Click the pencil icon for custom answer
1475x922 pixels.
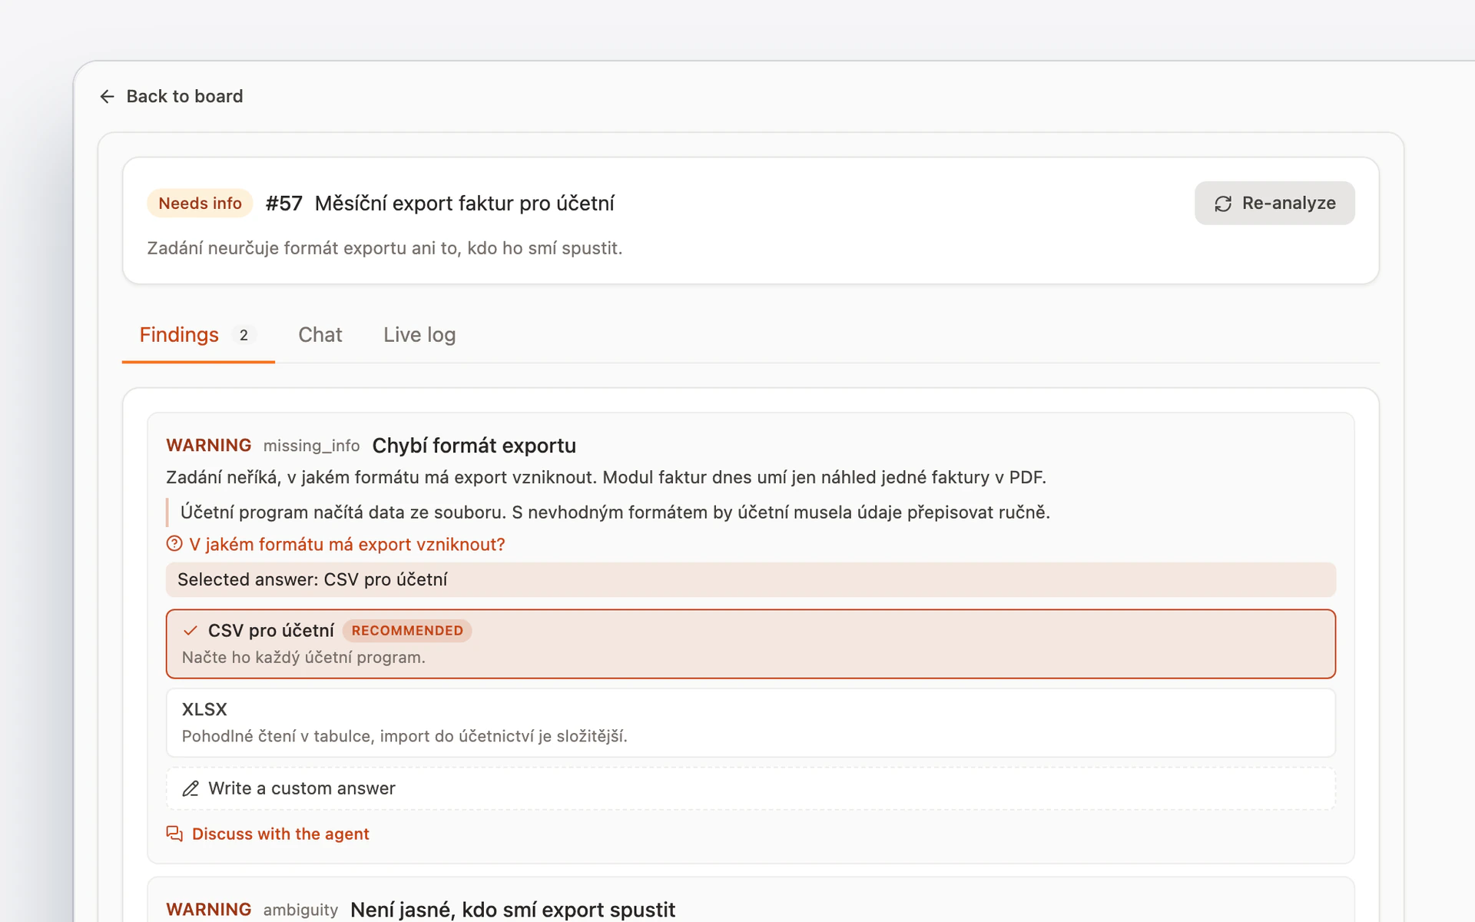[x=191, y=788]
